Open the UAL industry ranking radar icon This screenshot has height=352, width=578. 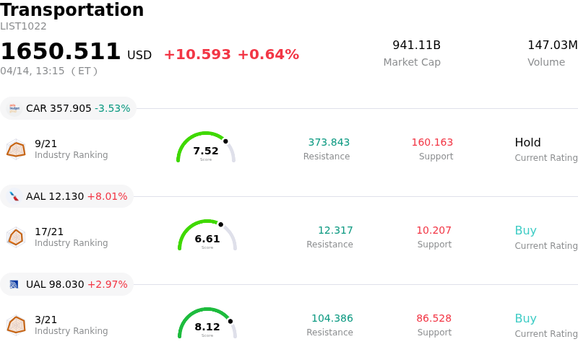click(16, 325)
